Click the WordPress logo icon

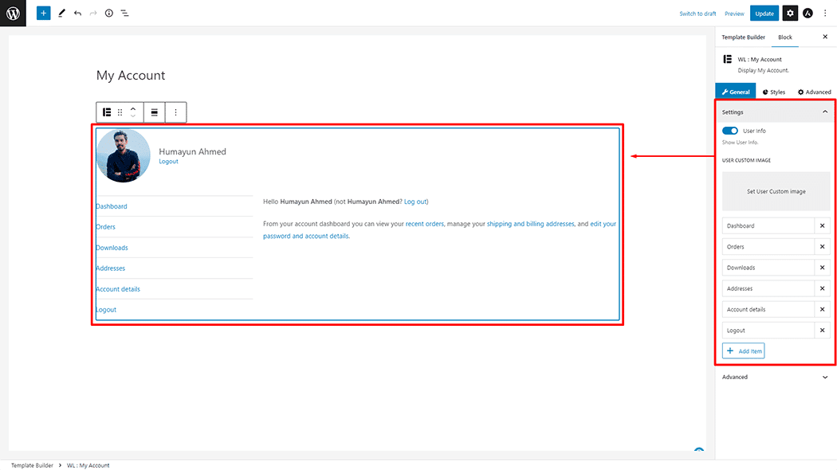click(13, 13)
